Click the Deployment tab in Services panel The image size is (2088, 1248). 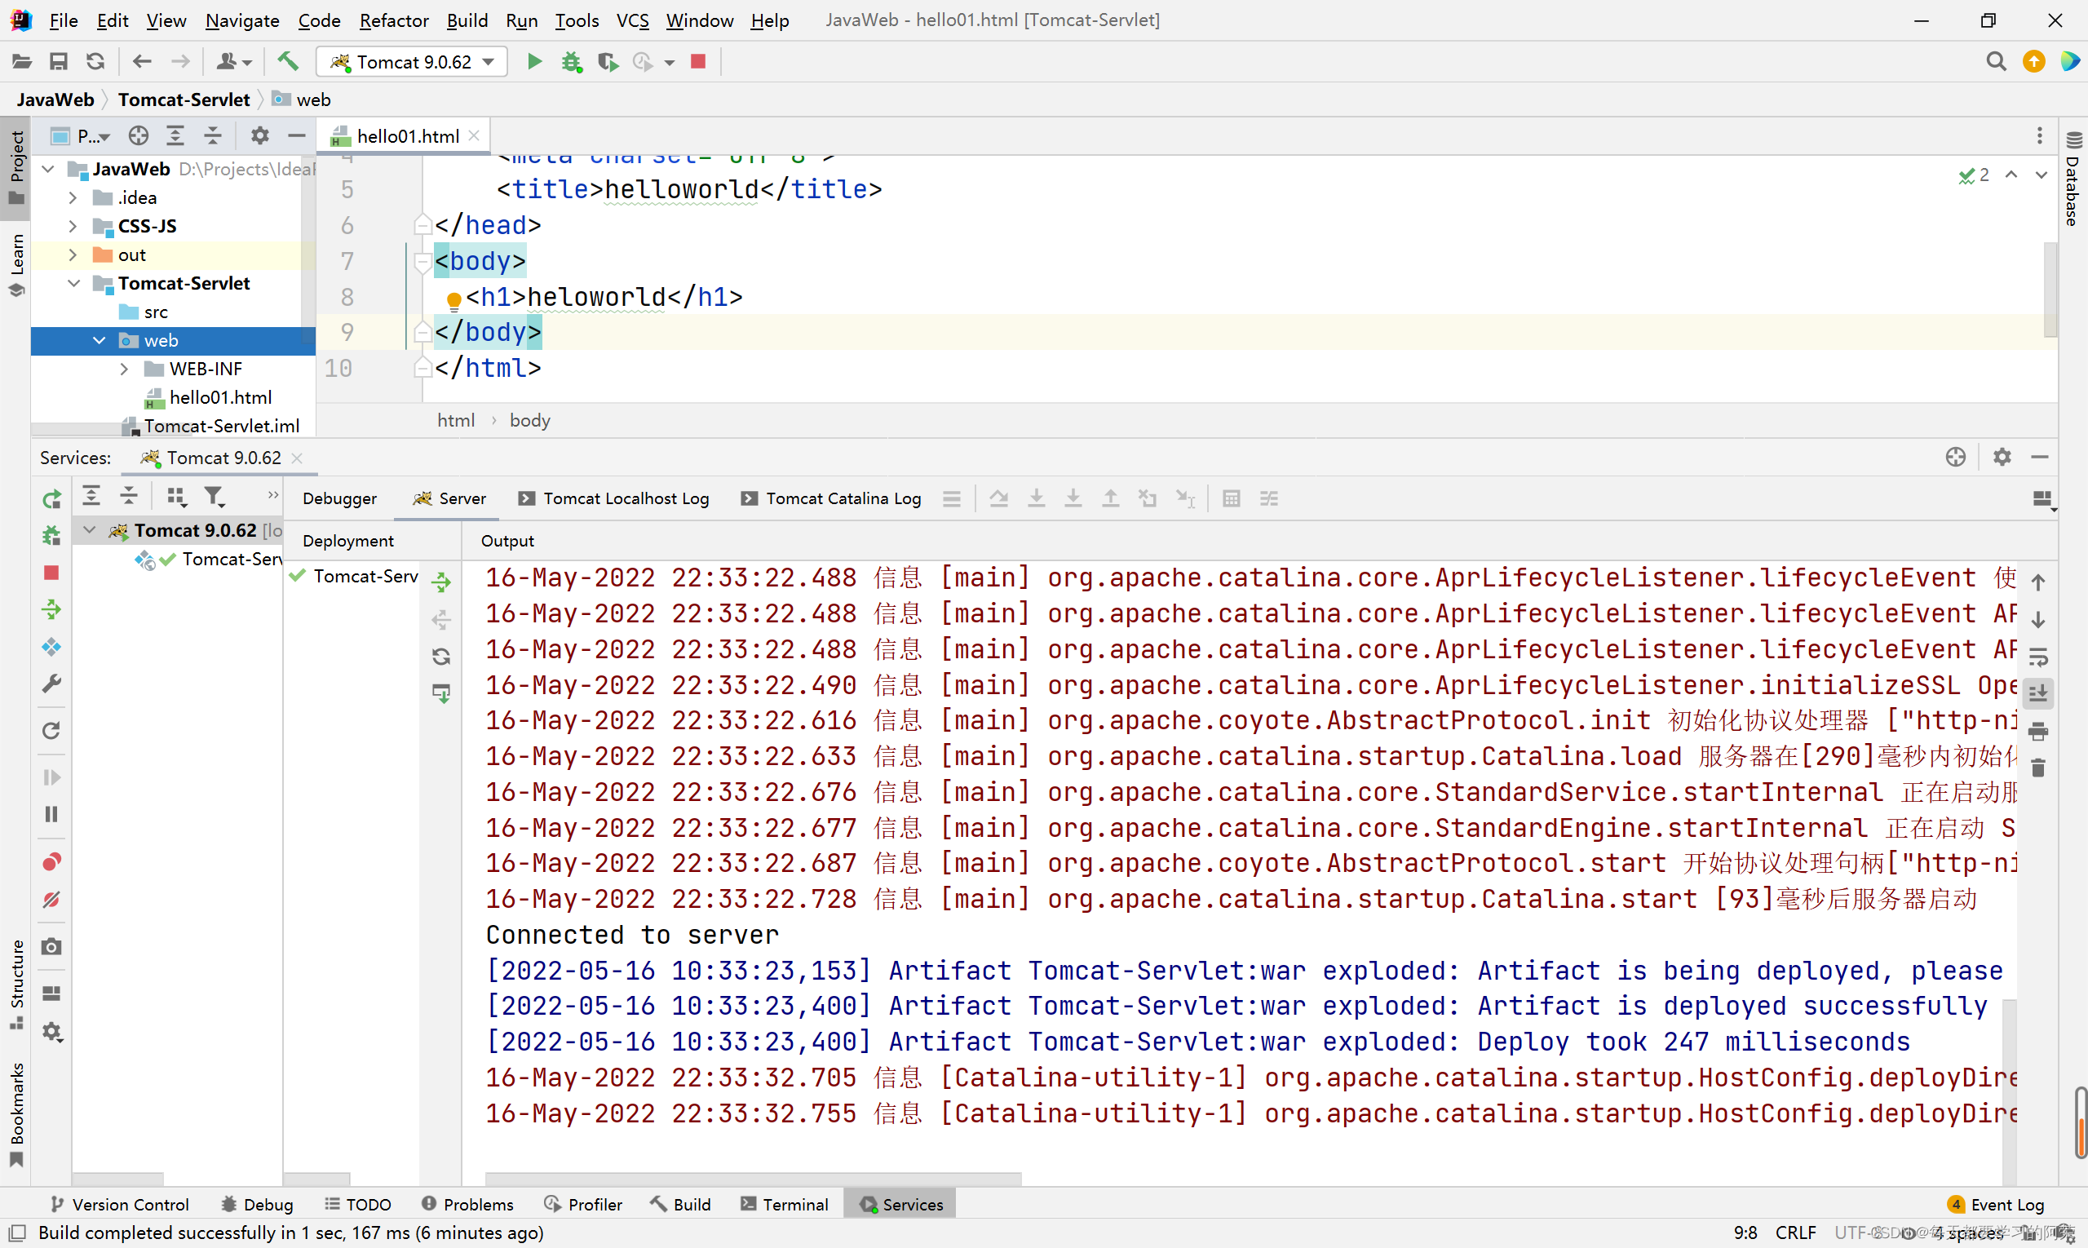[x=347, y=539]
